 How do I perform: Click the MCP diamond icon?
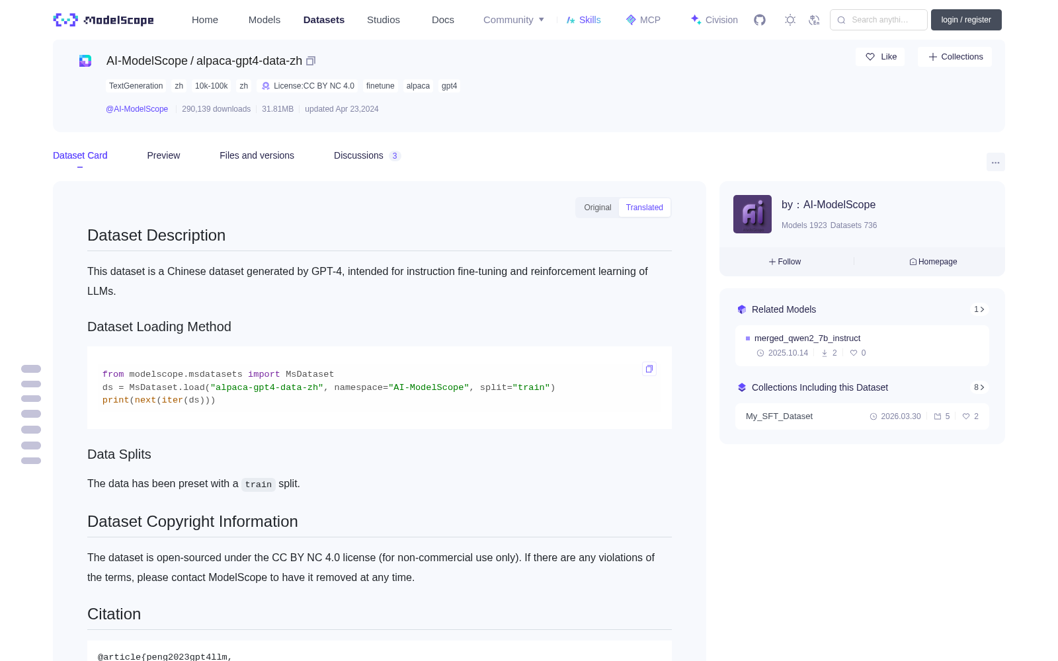(x=631, y=20)
